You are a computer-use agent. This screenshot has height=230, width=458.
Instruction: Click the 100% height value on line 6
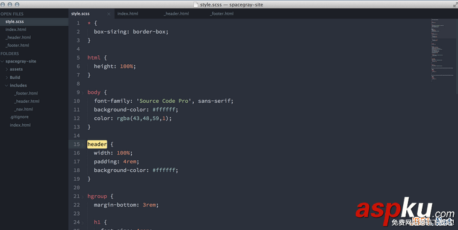pos(126,67)
